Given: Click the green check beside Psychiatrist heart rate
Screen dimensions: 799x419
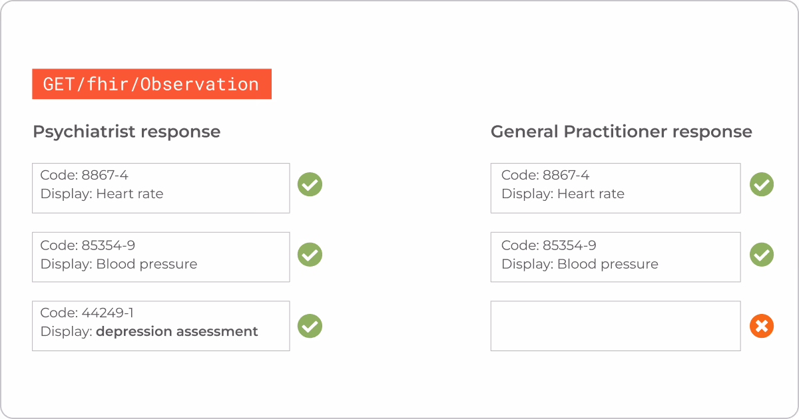Looking at the screenshot, I should point(310,184).
